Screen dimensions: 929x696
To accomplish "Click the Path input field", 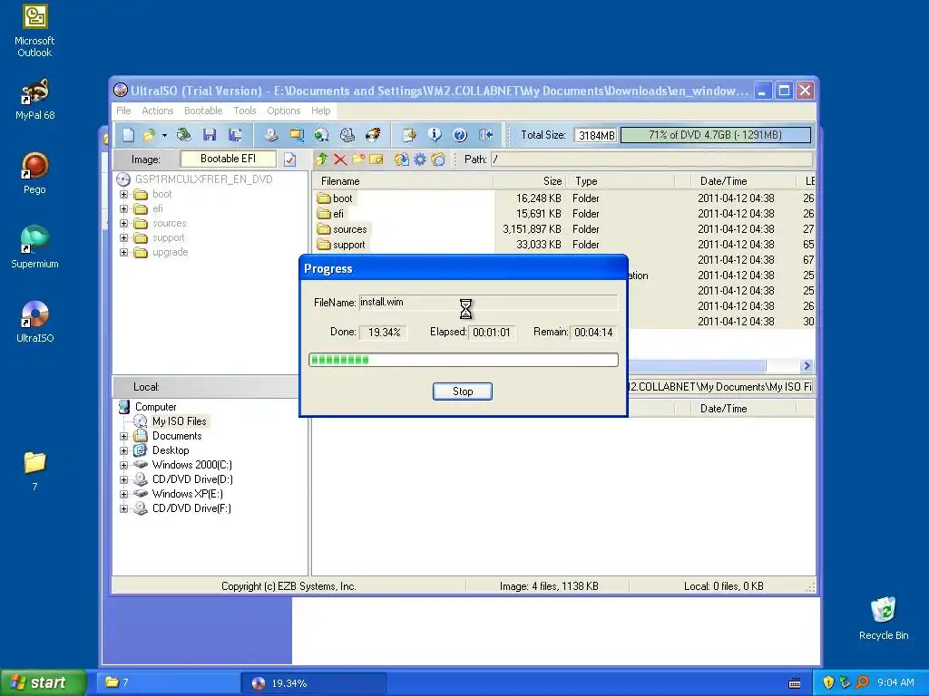I will 651,159.
